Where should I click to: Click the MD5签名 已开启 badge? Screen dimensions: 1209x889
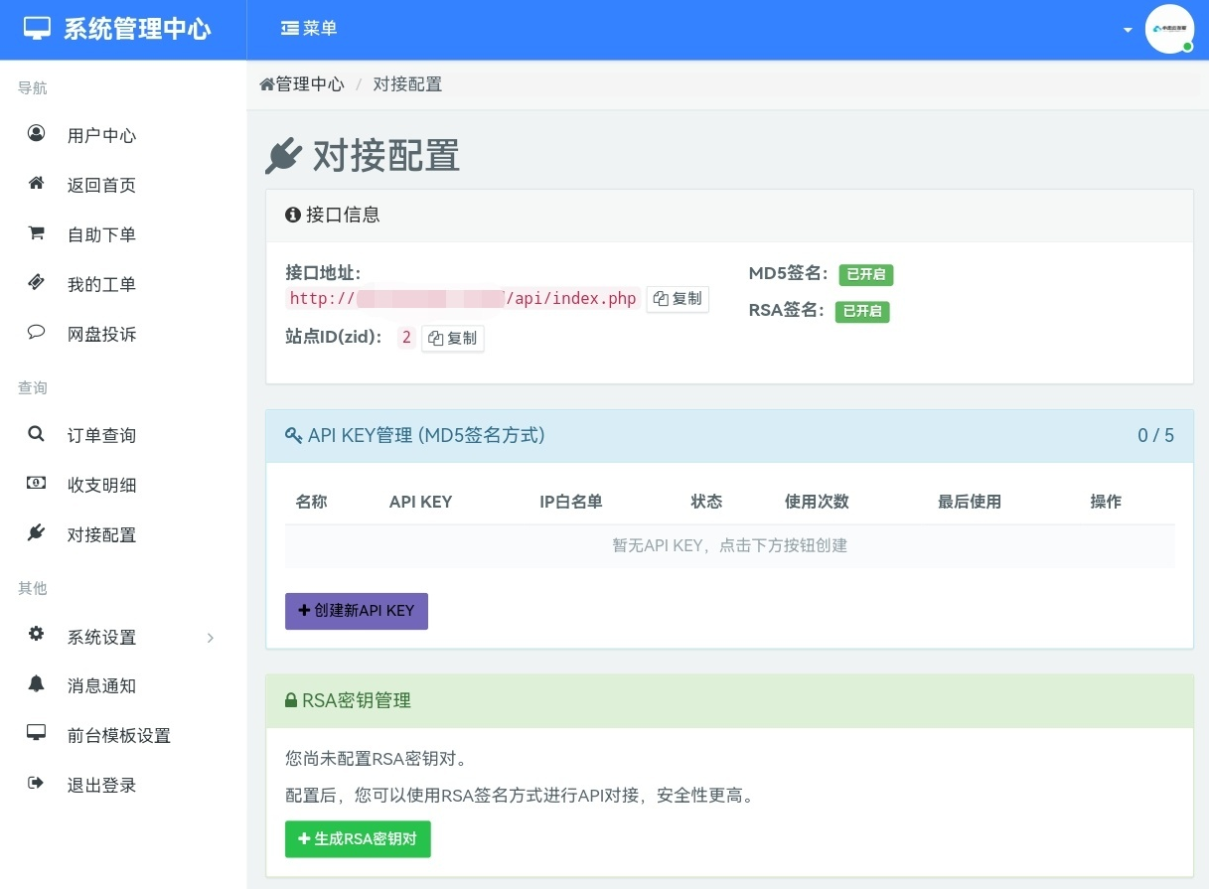[x=866, y=275]
